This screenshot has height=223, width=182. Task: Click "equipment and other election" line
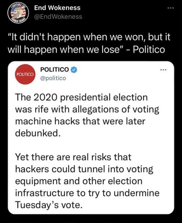[x=79, y=181]
